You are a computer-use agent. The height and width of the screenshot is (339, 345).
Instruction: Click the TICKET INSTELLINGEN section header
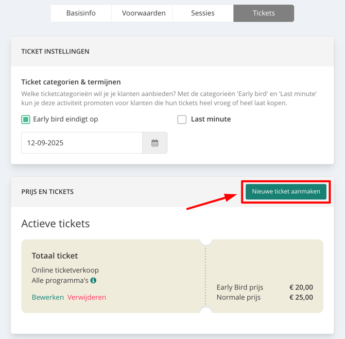55,52
